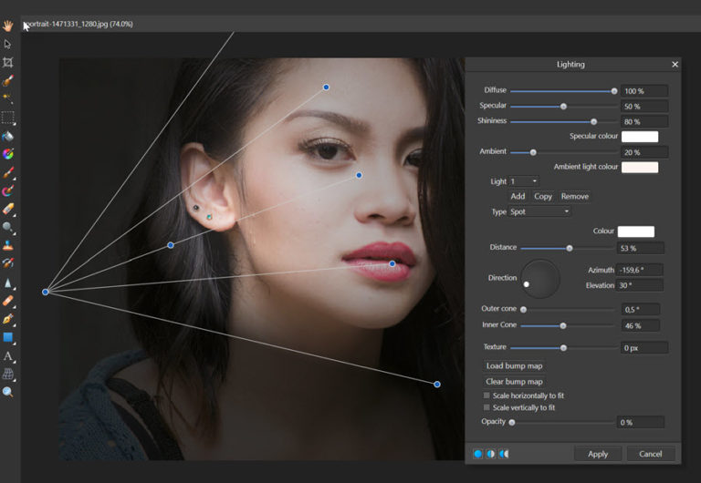Focus the Specular 50 % value field
Image resolution: width=701 pixels, height=483 pixels.
pyautogui.click(x=644, y=107)
